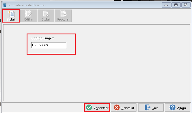Minimize the Procedência de Reservas window
192x113 pixels.
tap(166, 5)
